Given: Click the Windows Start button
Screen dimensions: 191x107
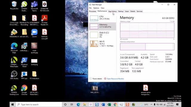Looking at the screenshot, I should 13,104.
